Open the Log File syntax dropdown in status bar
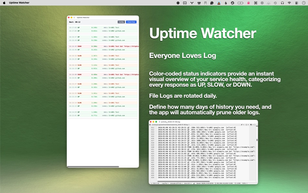The image size is (308, 193). (165, 183)
